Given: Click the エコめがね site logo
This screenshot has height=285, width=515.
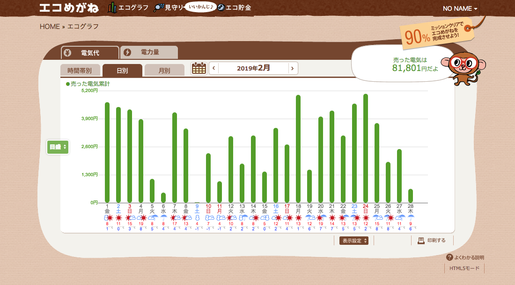Looking at the screenshot, I should pyautogui.click(x=69, y=8).
